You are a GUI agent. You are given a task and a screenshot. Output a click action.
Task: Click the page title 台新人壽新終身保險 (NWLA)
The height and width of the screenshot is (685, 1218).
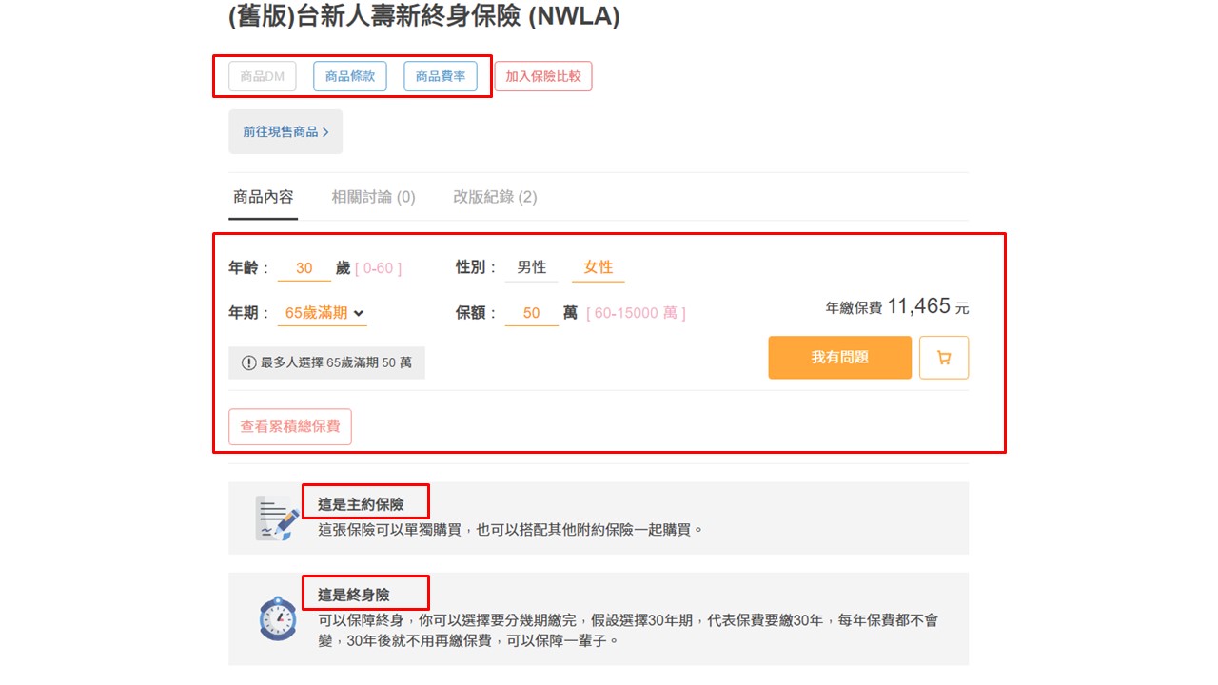pos(424,15)
